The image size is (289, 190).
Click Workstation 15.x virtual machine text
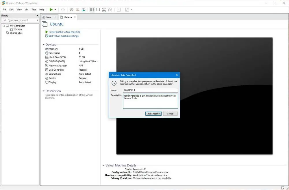[x=150, y=175]
